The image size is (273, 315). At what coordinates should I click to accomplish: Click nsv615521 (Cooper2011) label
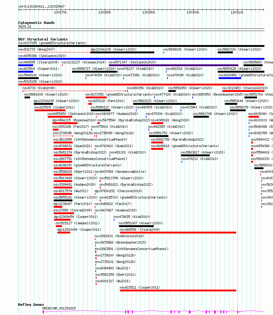click(140, 287)
